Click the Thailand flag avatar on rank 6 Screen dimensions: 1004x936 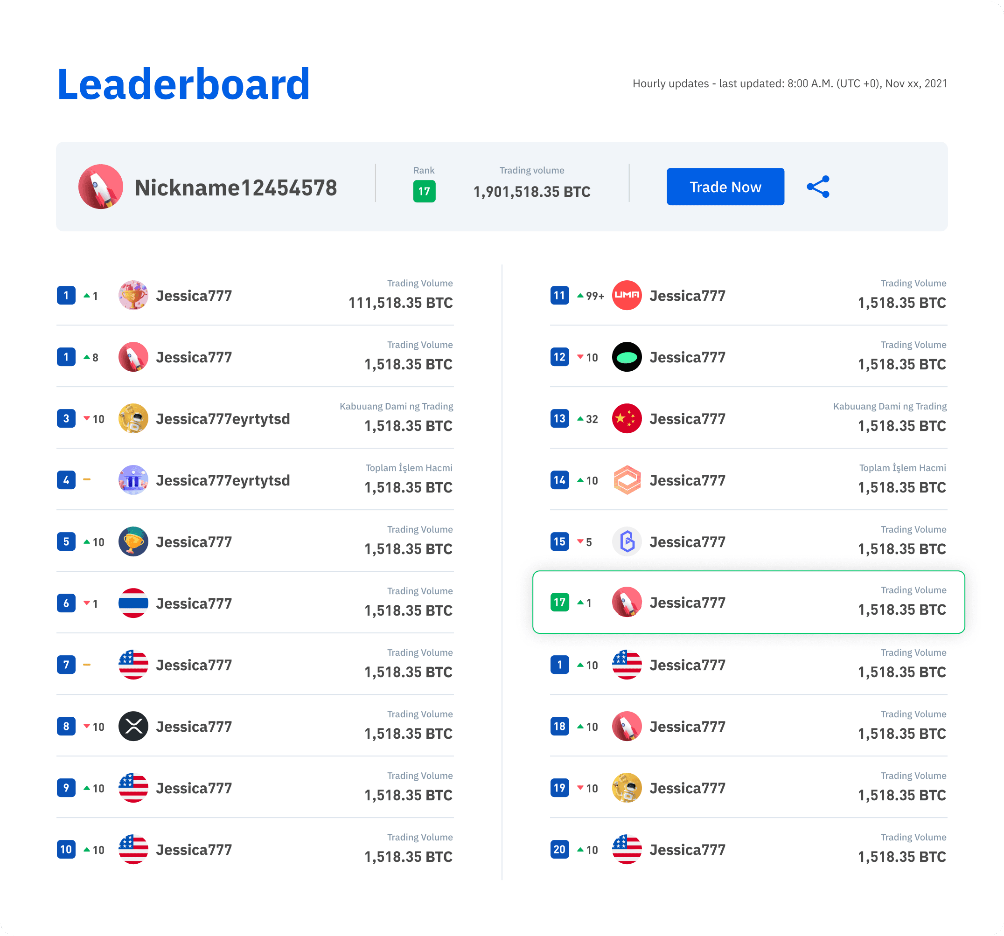(133, 603)
